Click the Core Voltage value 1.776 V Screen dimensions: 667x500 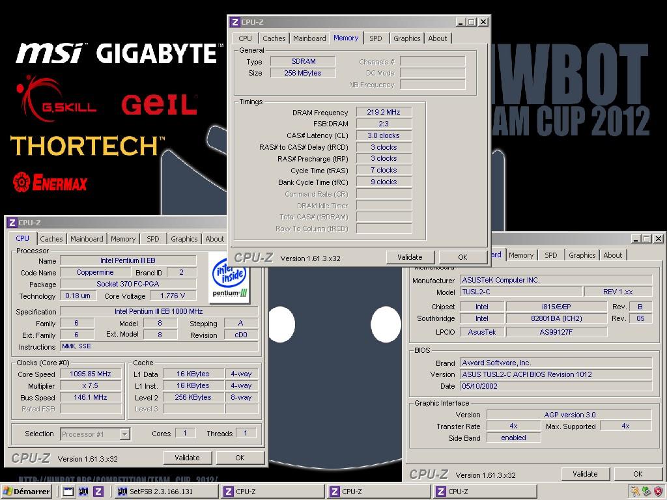click(x=173, y=296)
